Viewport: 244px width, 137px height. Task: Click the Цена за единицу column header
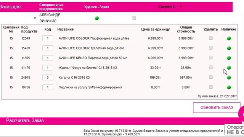tap(155, 29)
